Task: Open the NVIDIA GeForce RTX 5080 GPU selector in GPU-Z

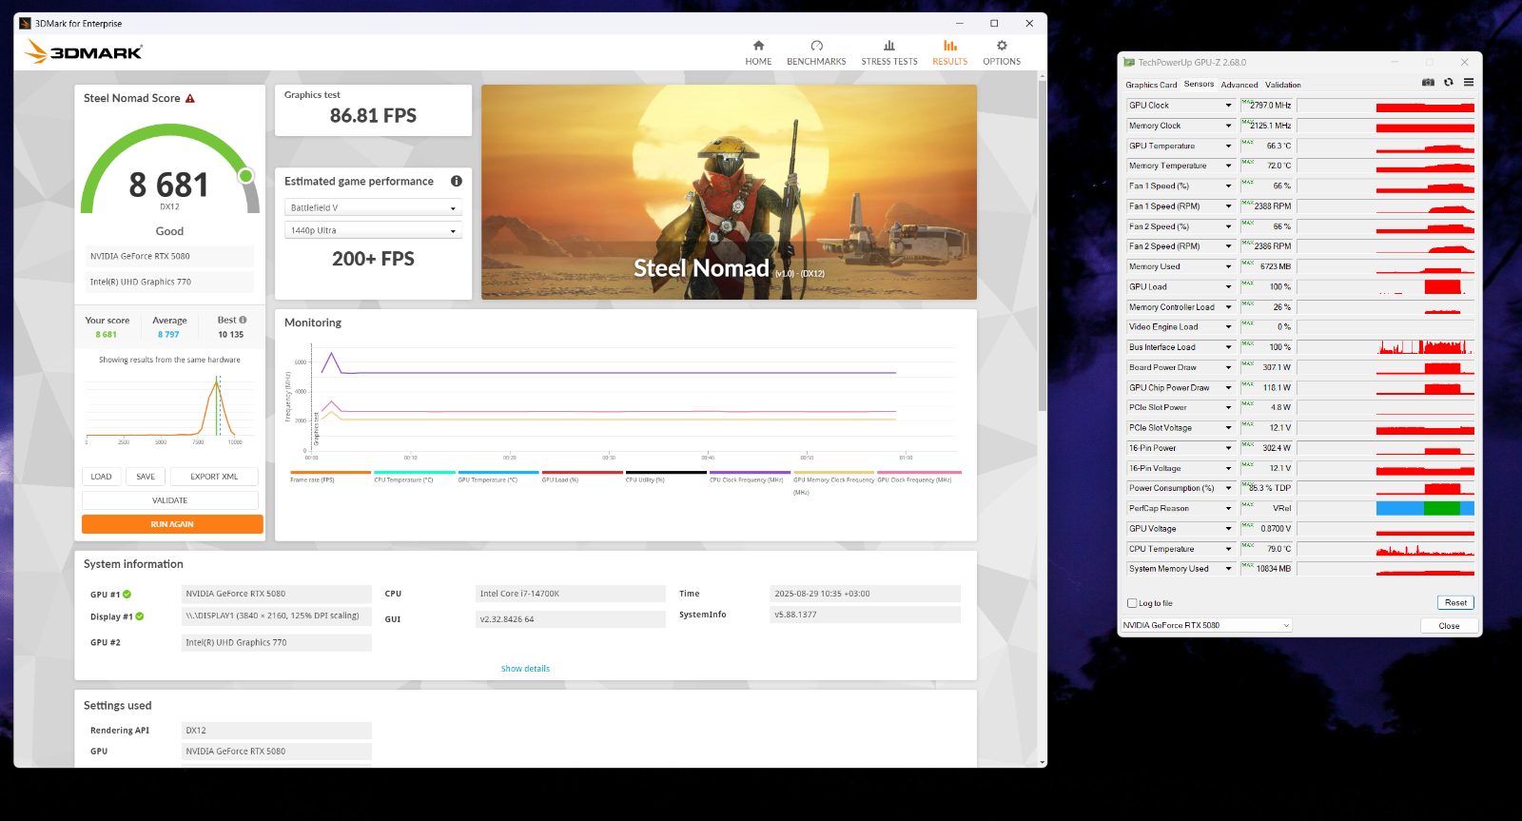Action: point(1206,625)
